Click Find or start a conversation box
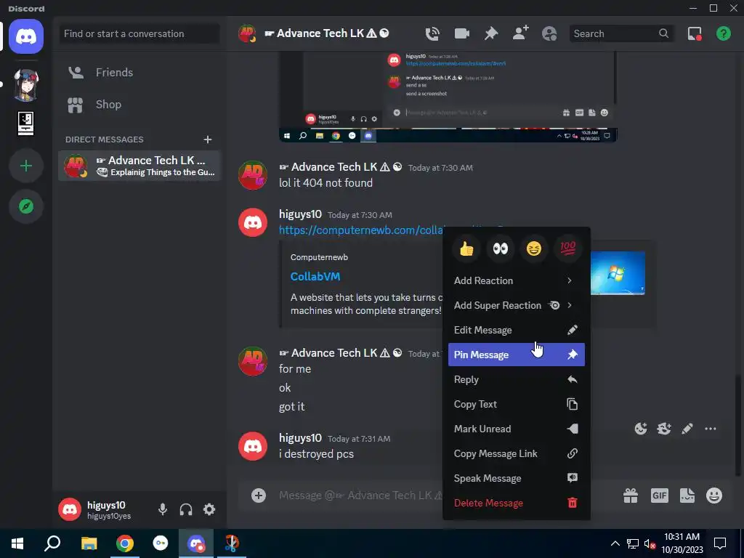 click(139, 33)
